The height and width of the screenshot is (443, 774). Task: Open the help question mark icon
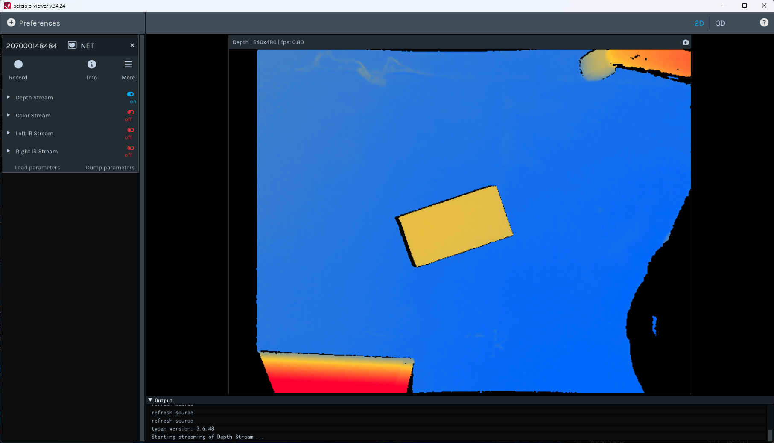point(764,23)
